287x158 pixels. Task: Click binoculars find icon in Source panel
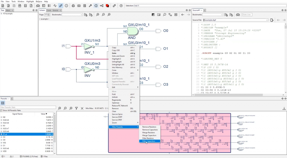(238, 15)
